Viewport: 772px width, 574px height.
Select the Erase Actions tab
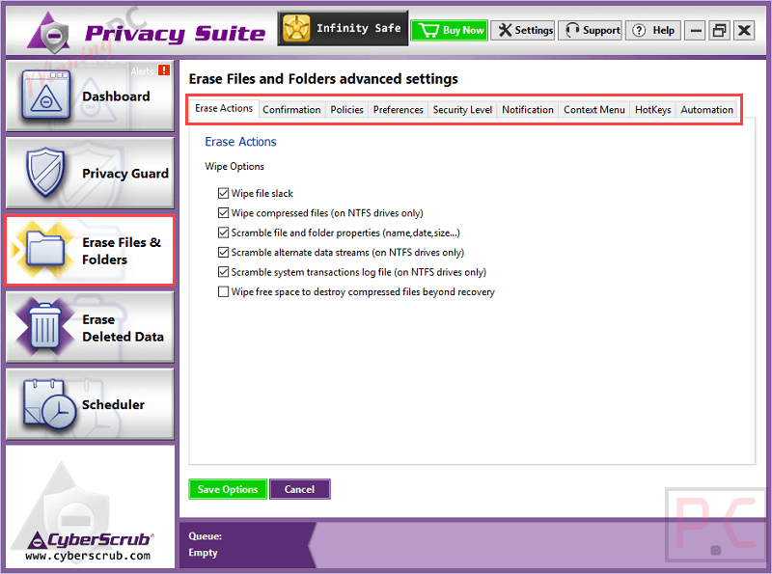(224, 108)
